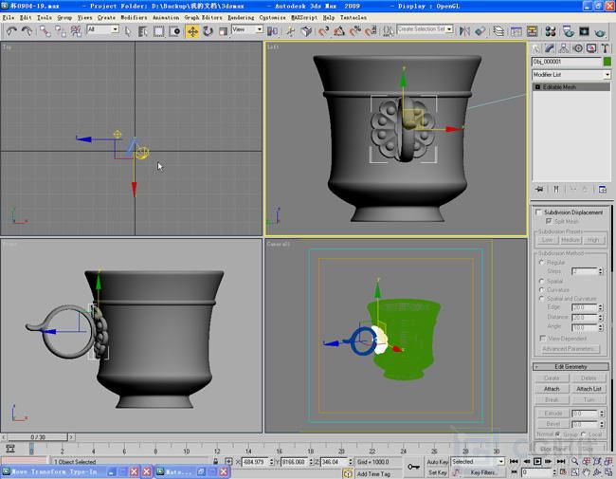Click the Auto Key button

[437, 462]
